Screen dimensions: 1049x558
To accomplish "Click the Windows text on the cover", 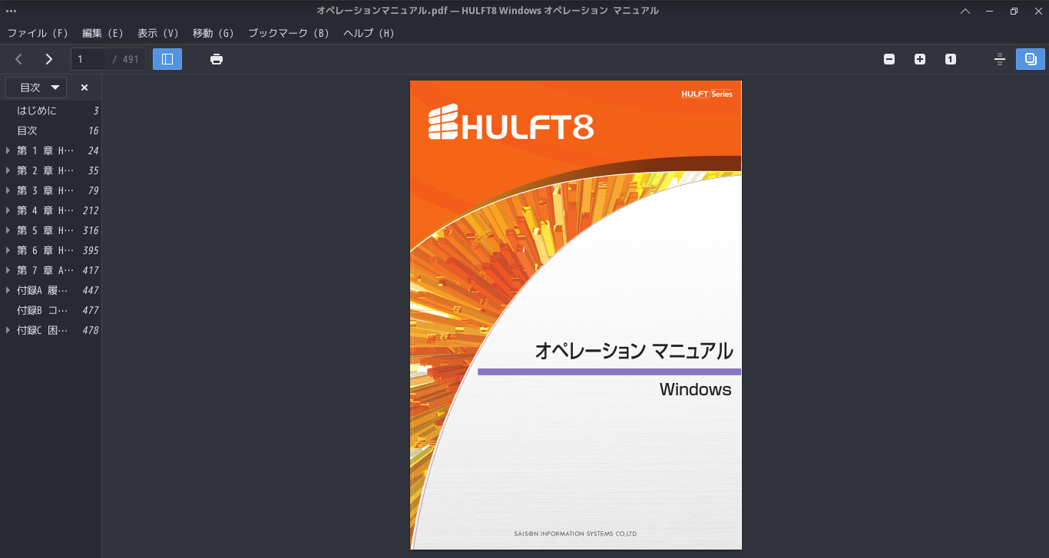I will coord(695,389).
